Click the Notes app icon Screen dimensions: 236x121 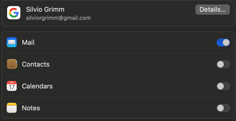pyautogui.click(x=12, y=108)
